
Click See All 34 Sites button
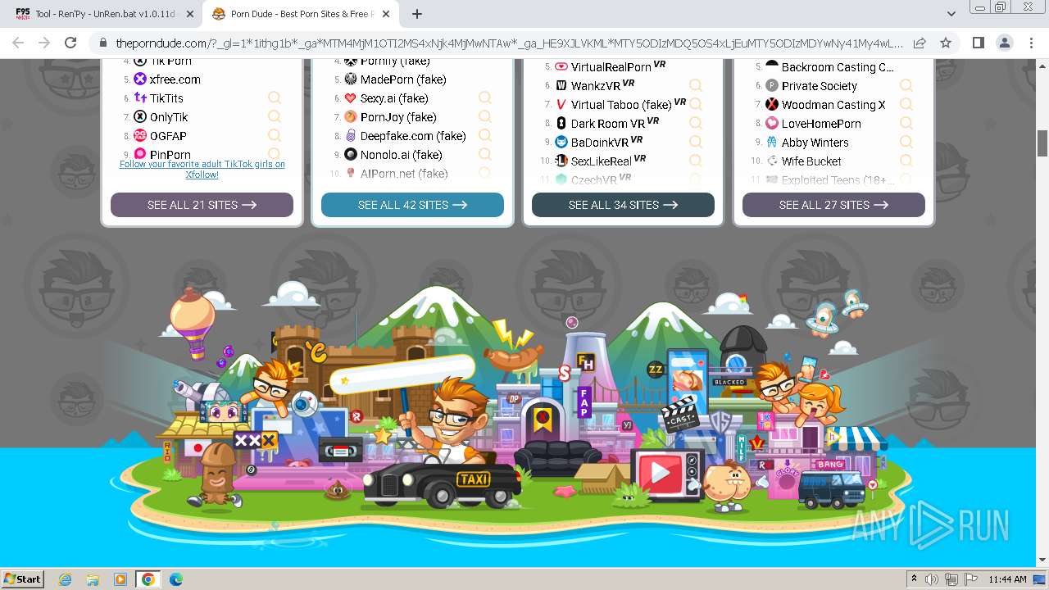[623, 205]
